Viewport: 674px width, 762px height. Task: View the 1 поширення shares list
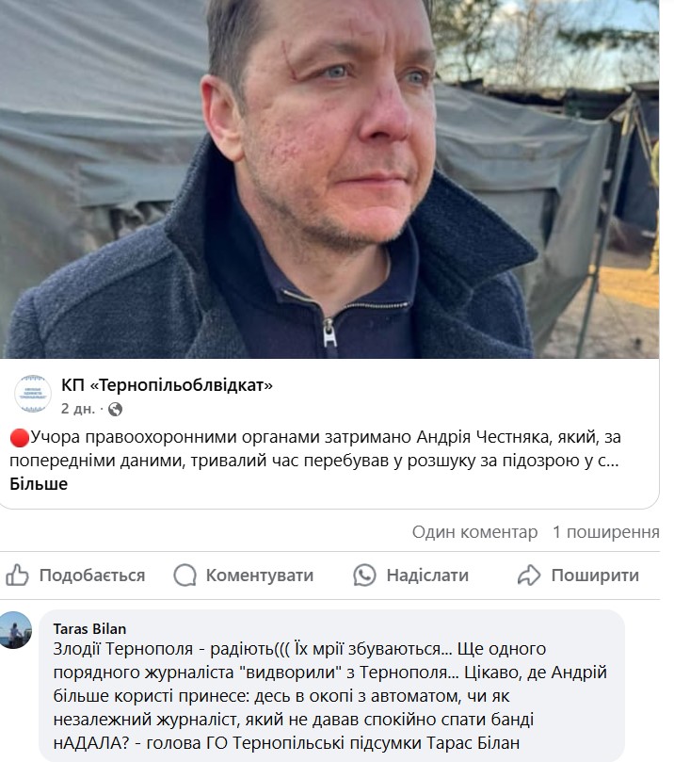point(606,532)
